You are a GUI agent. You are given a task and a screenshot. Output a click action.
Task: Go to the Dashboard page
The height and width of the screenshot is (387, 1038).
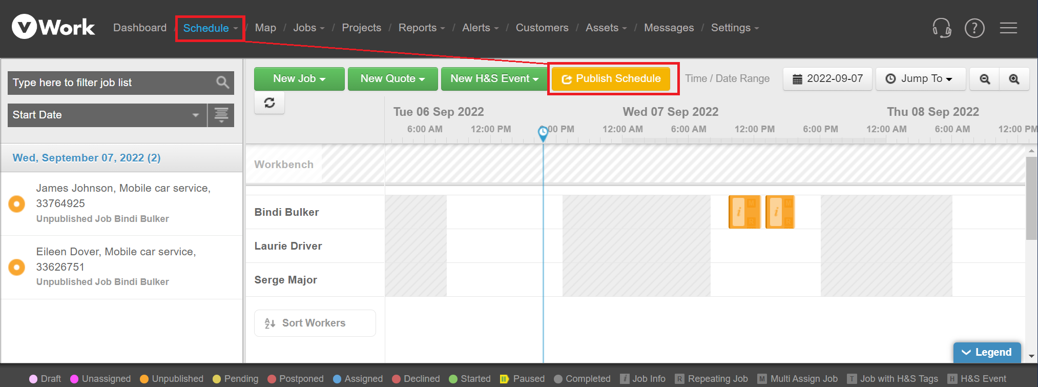140,28
